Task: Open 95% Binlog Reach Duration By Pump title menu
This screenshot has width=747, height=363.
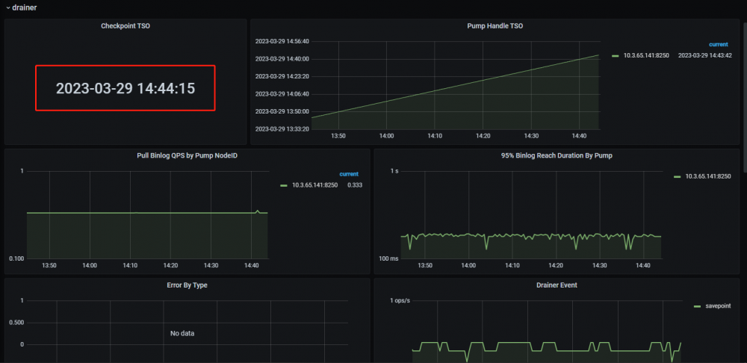Action: click(556, 156)
